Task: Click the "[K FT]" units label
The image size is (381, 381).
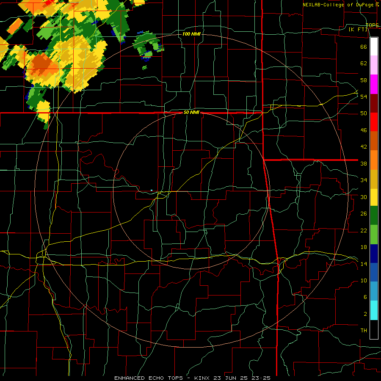Action: coord(358,30)
